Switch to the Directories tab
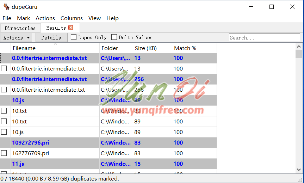304x183 pixels. (x=20, y=28)
